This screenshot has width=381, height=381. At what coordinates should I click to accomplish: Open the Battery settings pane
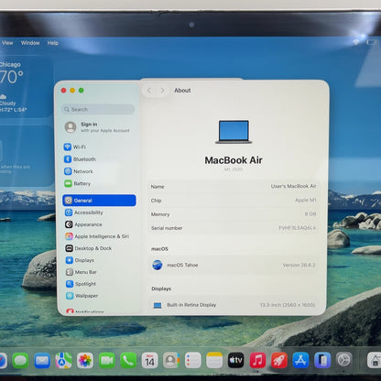tap(78, 183)
